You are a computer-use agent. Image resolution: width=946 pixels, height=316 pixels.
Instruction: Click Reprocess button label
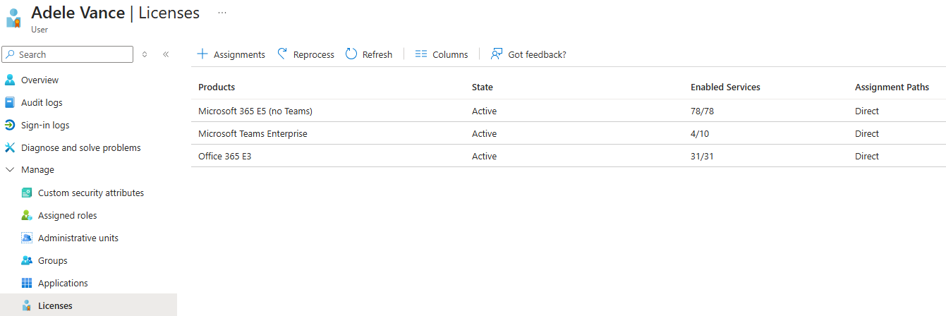[x=314, y=54]
